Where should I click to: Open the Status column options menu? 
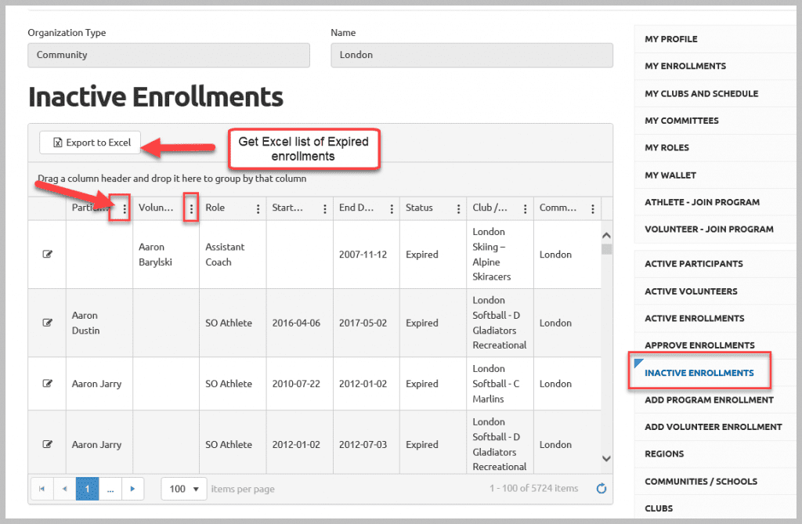[459, 209]
